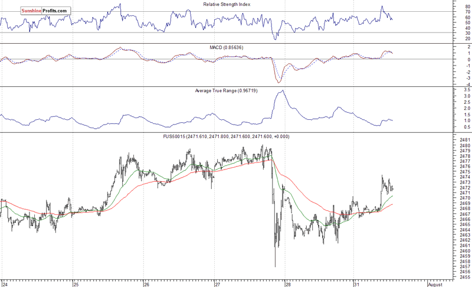Click price level 2455 on price axis
The height and width of the screenshot is (287, 472).
point(465,277)
